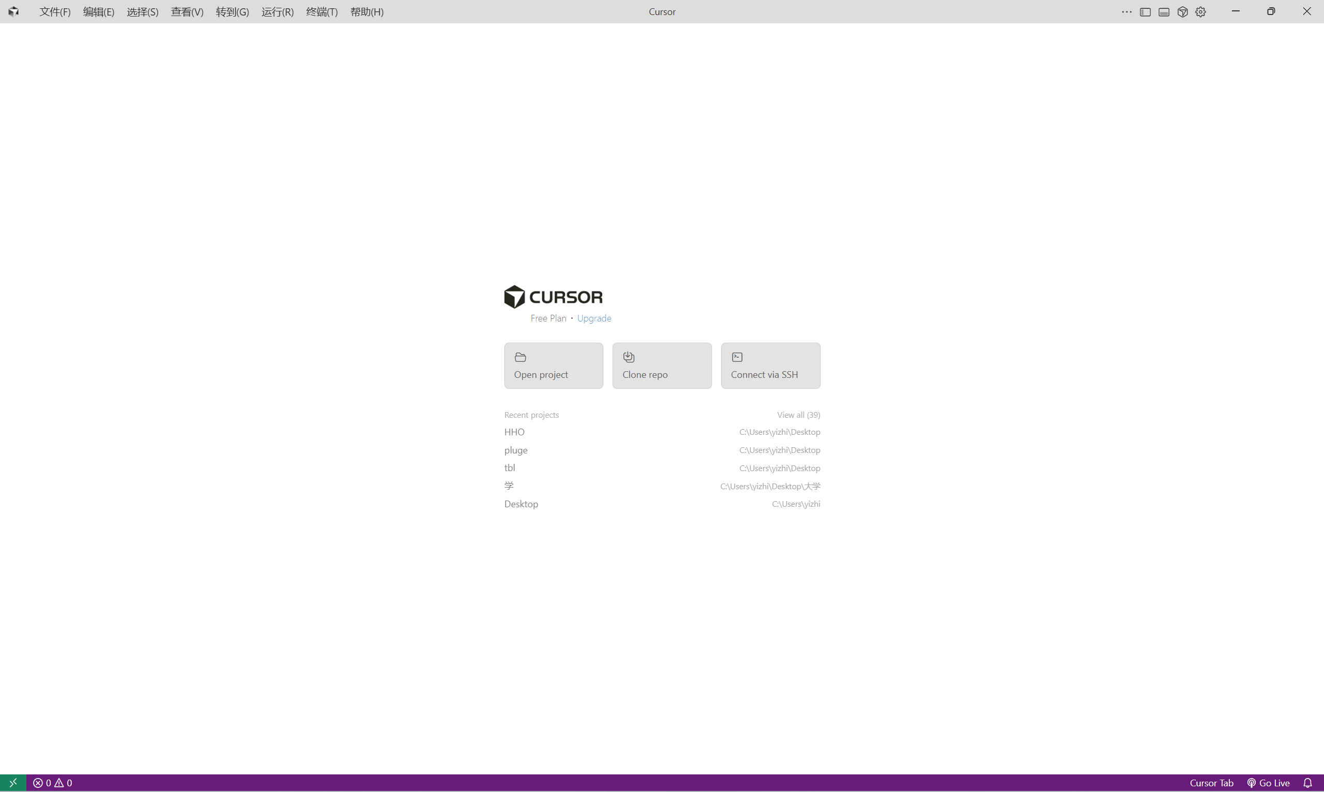
Task: Toggle the primary sidebar layout icon
Action: tap(1145, 12)
